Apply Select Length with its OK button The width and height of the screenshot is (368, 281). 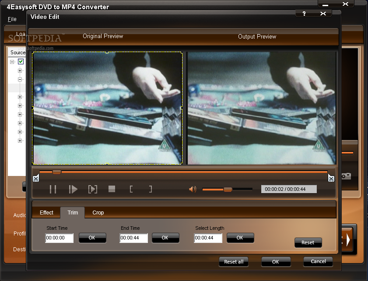pyautogui.click(x=240, y=238)
